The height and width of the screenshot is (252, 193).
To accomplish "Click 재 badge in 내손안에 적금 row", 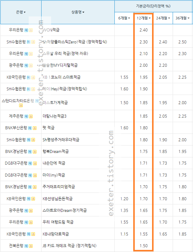I will coord(30,163).
